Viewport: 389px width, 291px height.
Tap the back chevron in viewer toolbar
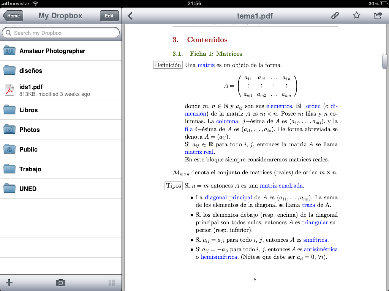click(130, 16)
